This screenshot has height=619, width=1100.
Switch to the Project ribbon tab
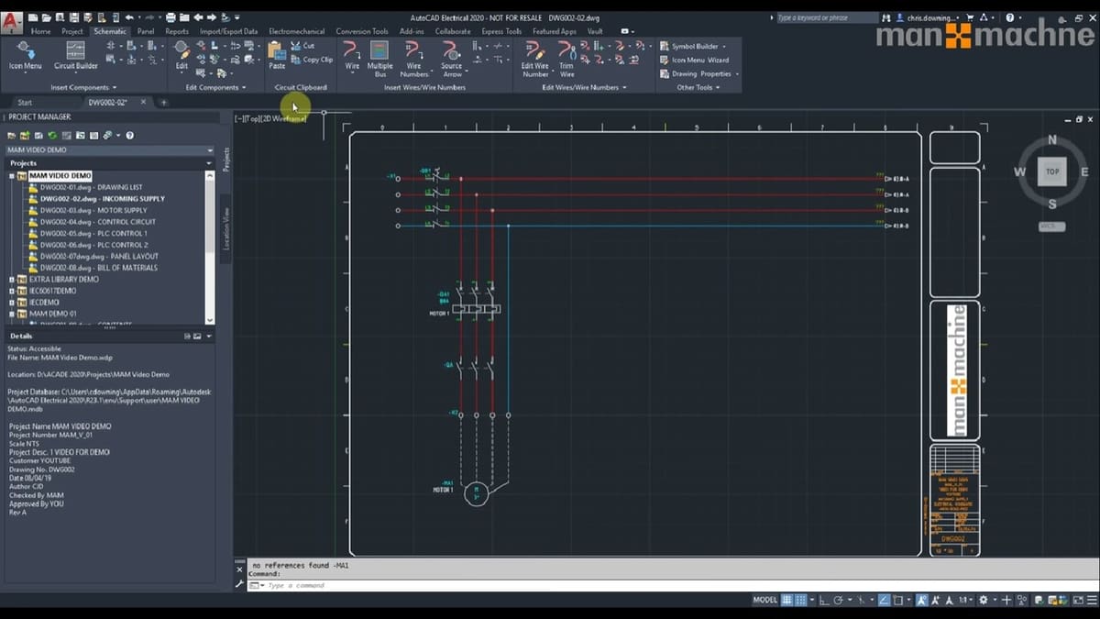[x=72, y=31]
